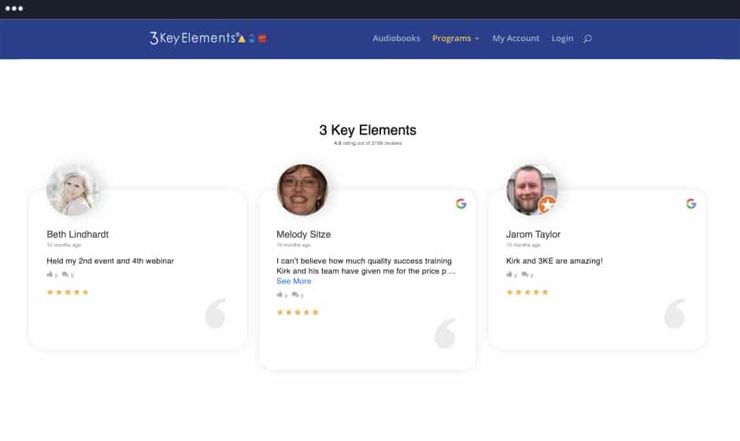The height and width of the screenshot is (441, 740).
Task: Open My Account page
Action: tap(516, 39)
